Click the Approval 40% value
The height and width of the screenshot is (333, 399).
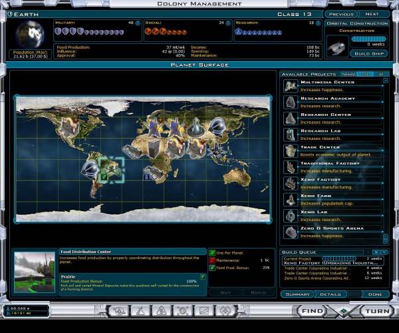[x=180, y=55]
